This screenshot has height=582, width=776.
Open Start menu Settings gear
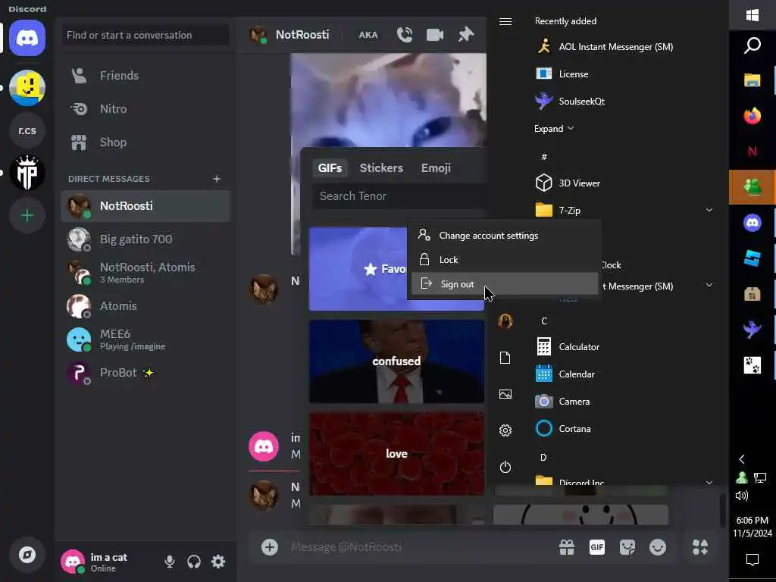click(505, 430)
